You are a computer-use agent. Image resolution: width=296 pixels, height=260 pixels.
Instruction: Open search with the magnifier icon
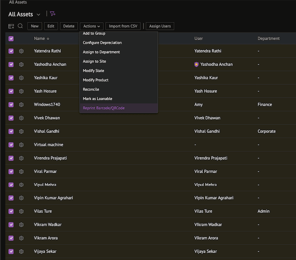click(x=20, y=26)
